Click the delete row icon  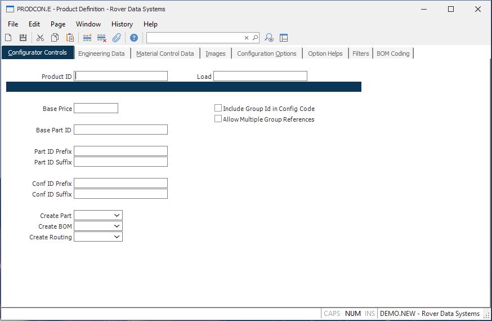pos(102,38)
